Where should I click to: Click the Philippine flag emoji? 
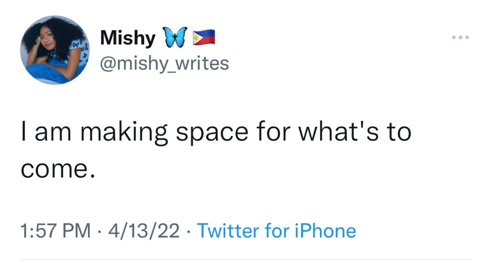pyautogui.click(x=203, y=37)
